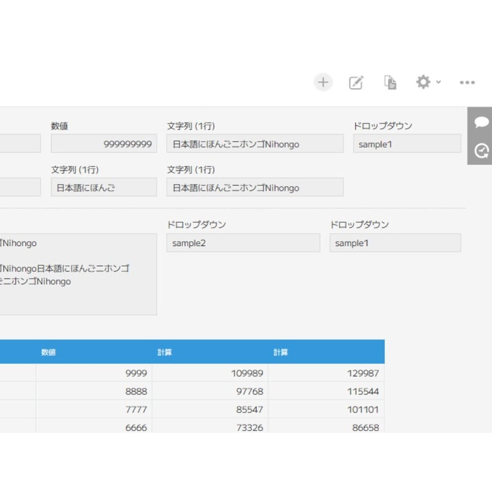Open the sample2 dropdown field
492x492 pixels.
coord(243,243)
